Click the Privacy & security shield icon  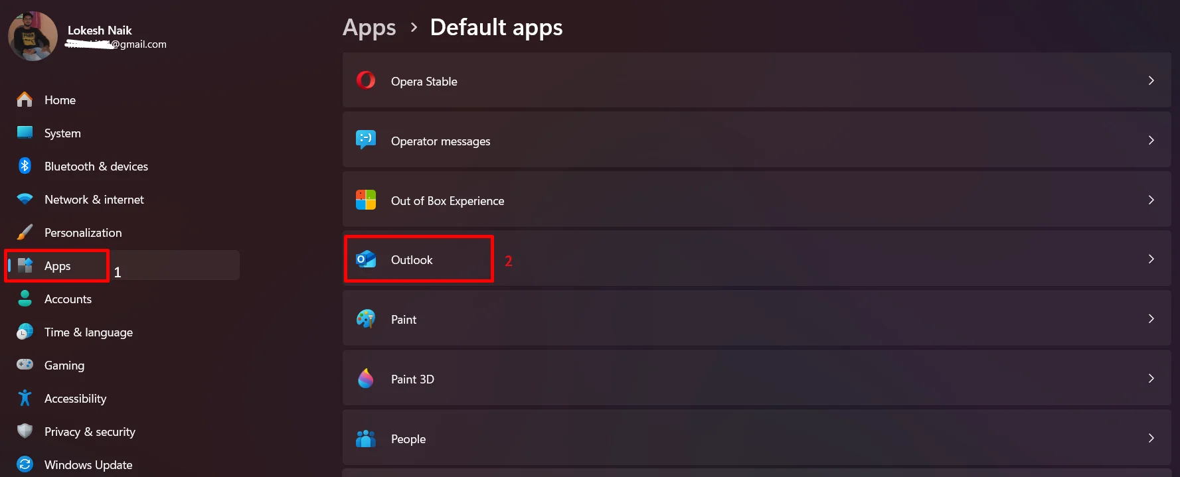coord(25,431)
